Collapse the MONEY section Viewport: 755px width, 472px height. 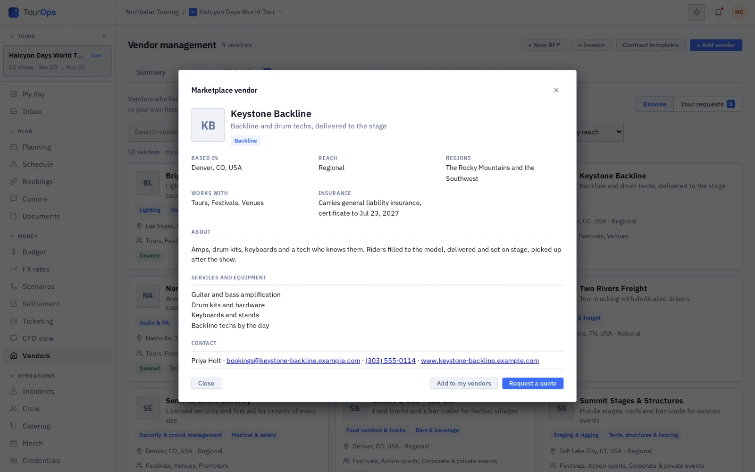pos(24,236)
